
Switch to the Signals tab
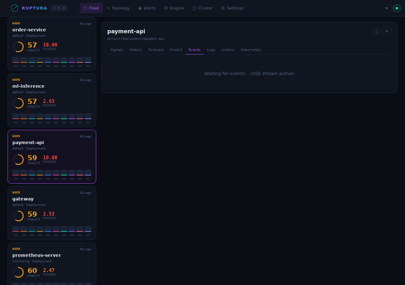[x=117, y=50]
